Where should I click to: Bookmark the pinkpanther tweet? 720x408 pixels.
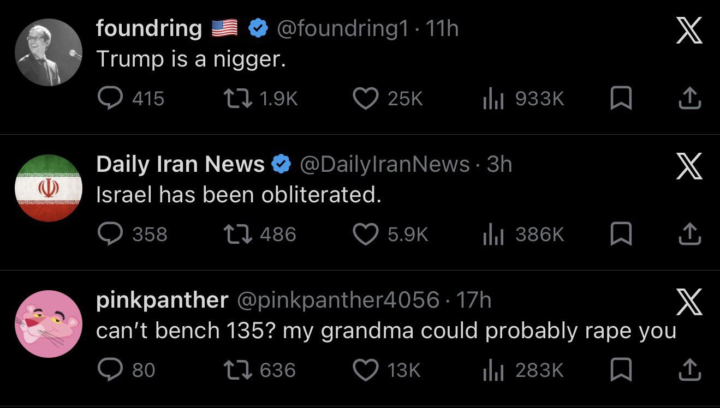620,370
